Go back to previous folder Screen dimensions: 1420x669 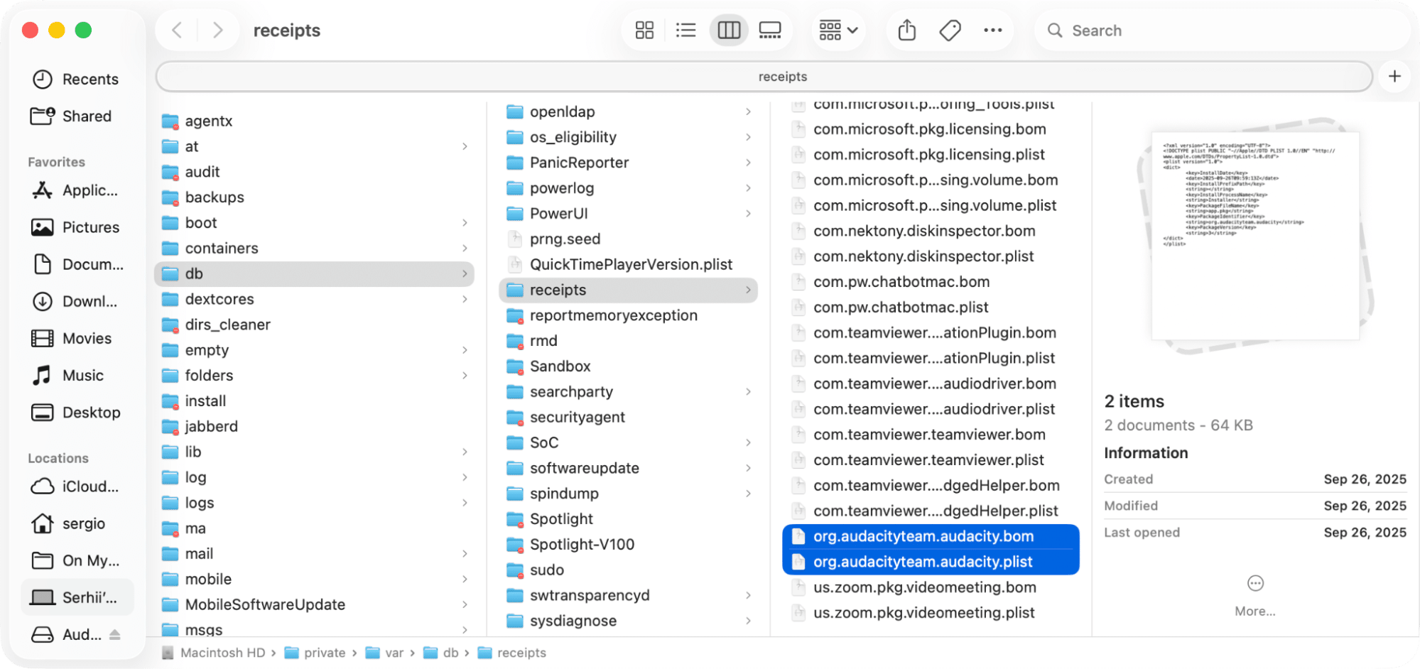[178, 31]
